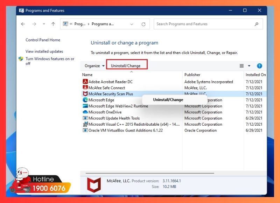Minimize the Programs and Features window

(230, 10)
